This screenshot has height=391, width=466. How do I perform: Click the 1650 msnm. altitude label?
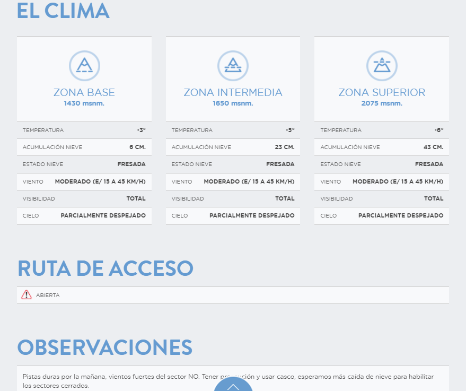tap(233, 103)
